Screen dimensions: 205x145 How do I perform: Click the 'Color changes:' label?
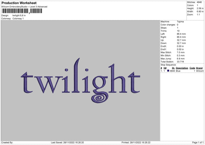click(x=168, y=25)
